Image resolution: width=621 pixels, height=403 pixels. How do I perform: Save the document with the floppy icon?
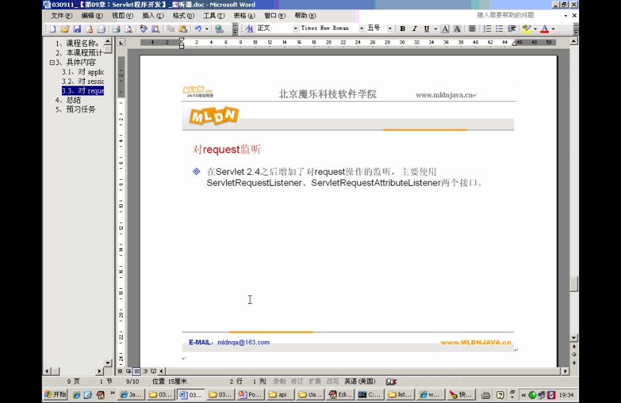[x=77, y=29]
